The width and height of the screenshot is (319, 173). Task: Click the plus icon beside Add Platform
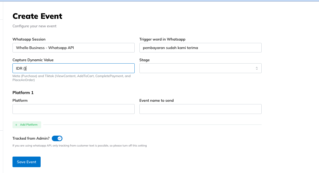coord(16,125)
